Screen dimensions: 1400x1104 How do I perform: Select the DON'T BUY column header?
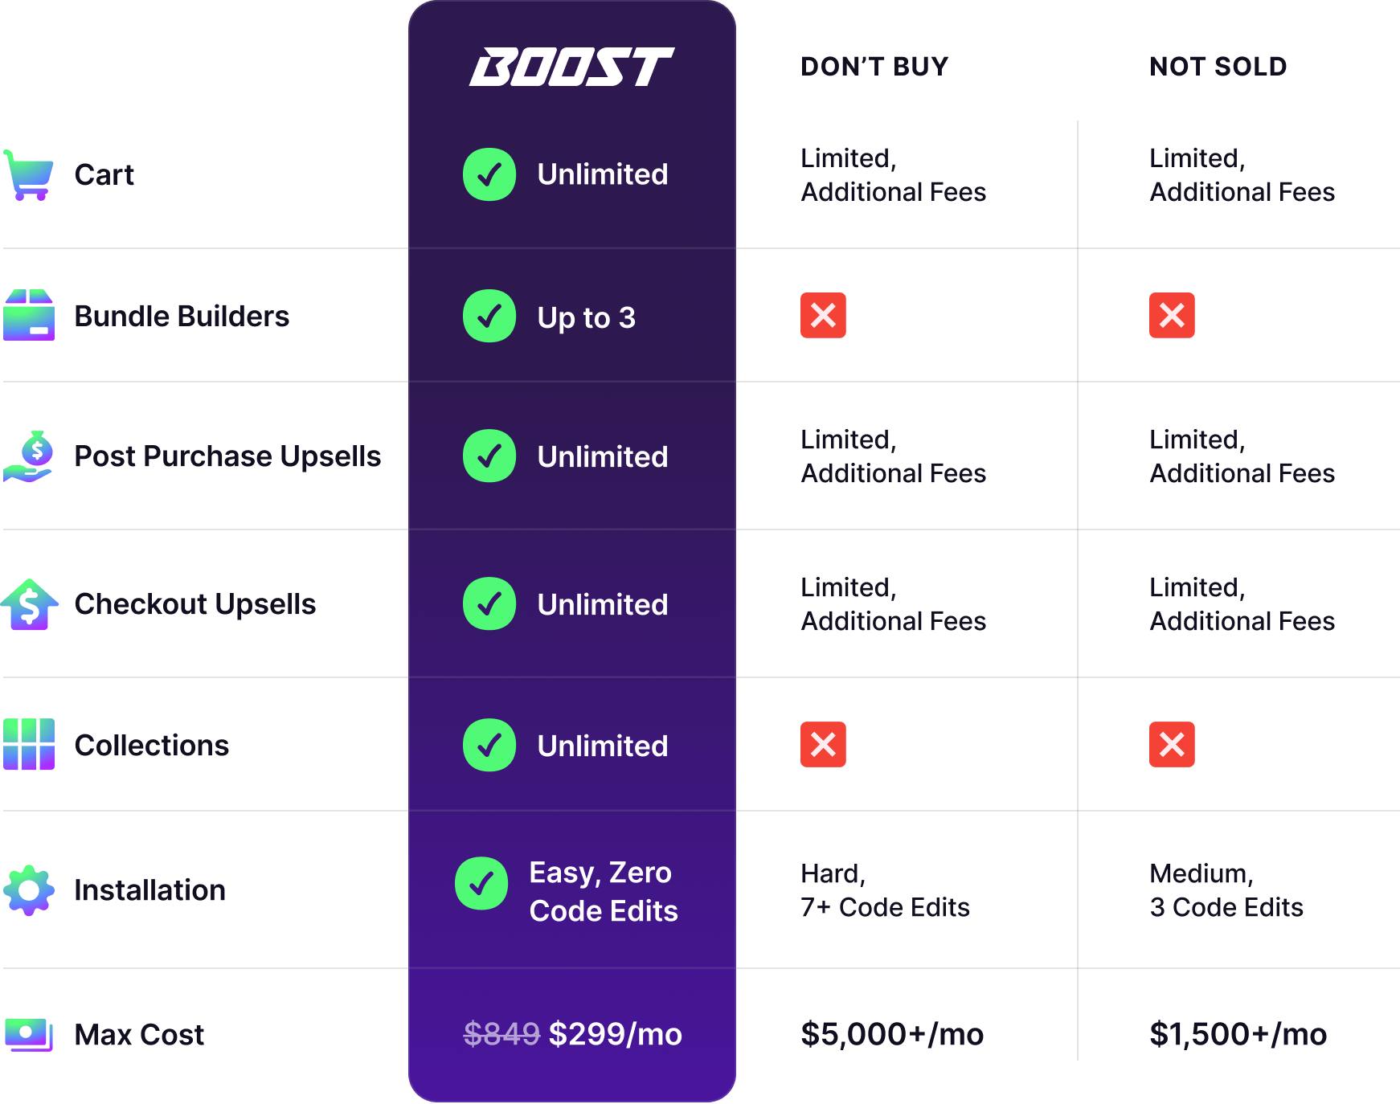(874, 67)
